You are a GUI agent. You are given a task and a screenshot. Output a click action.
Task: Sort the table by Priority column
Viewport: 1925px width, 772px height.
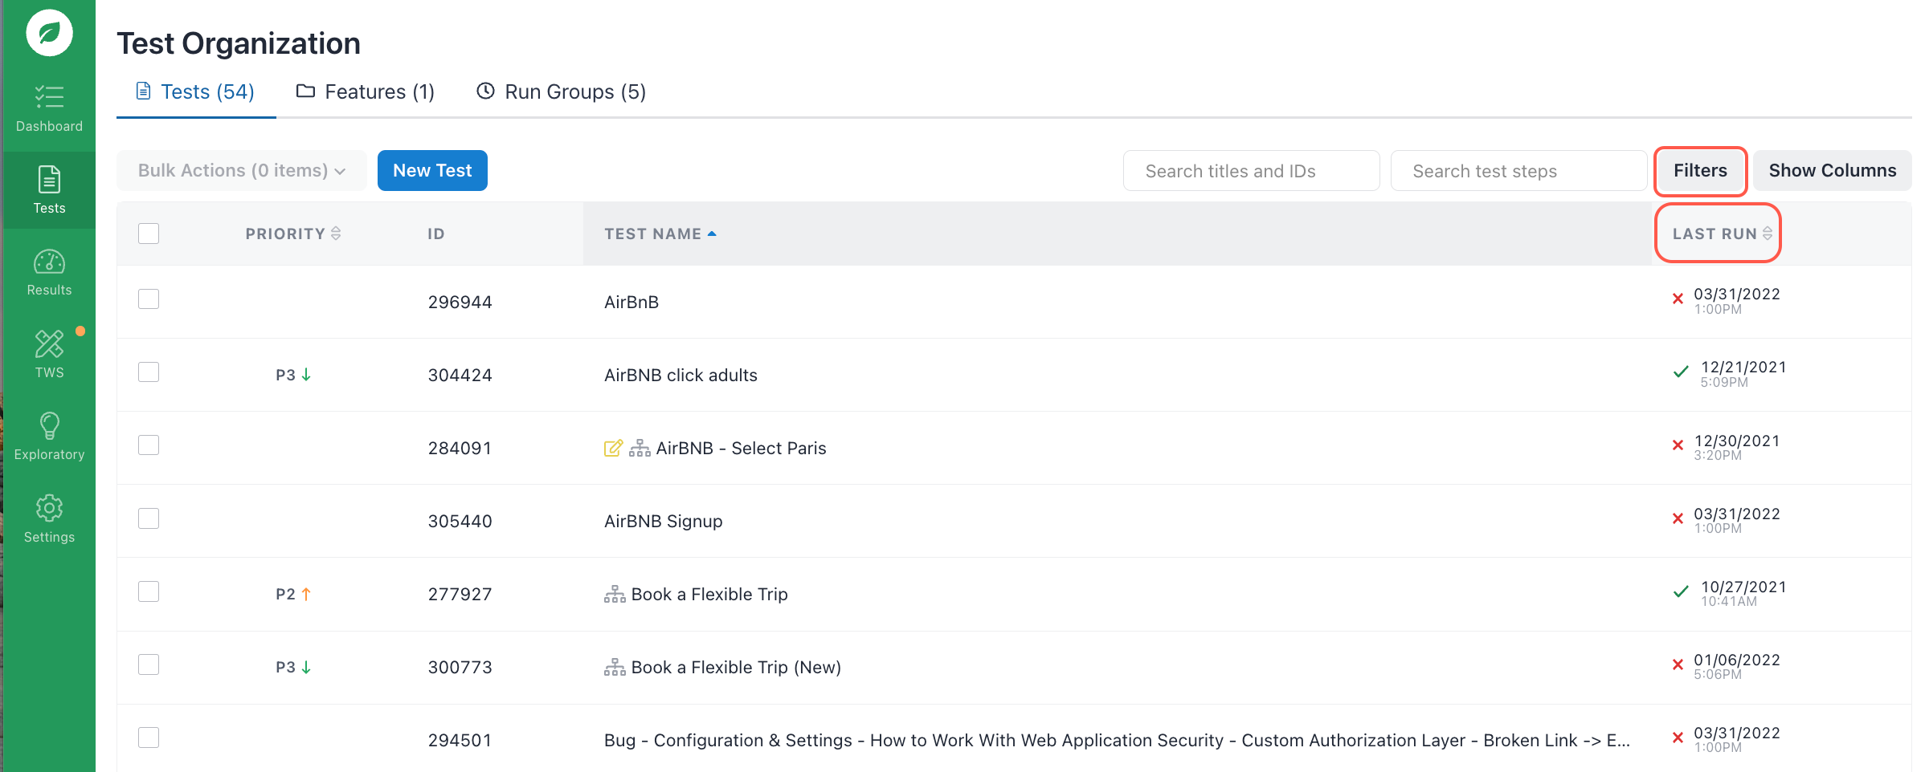[x=293, y=234]
